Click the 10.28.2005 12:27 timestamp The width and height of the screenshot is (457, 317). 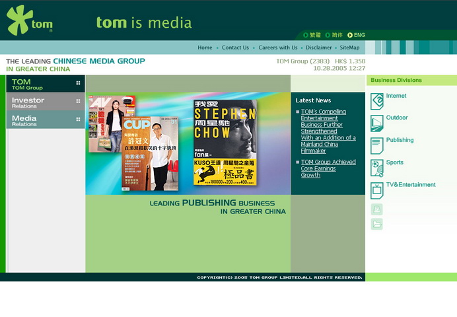339,69
